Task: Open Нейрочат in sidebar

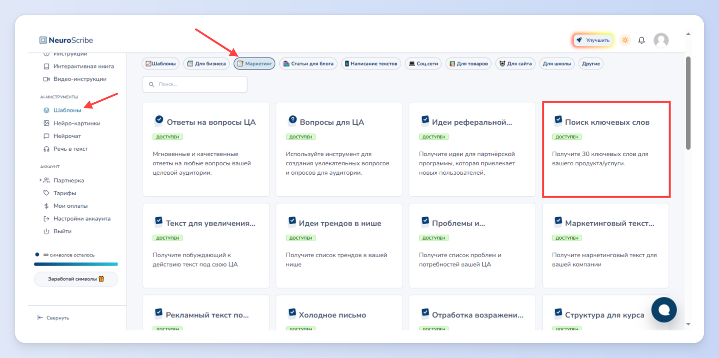Action: pos(67,136)
